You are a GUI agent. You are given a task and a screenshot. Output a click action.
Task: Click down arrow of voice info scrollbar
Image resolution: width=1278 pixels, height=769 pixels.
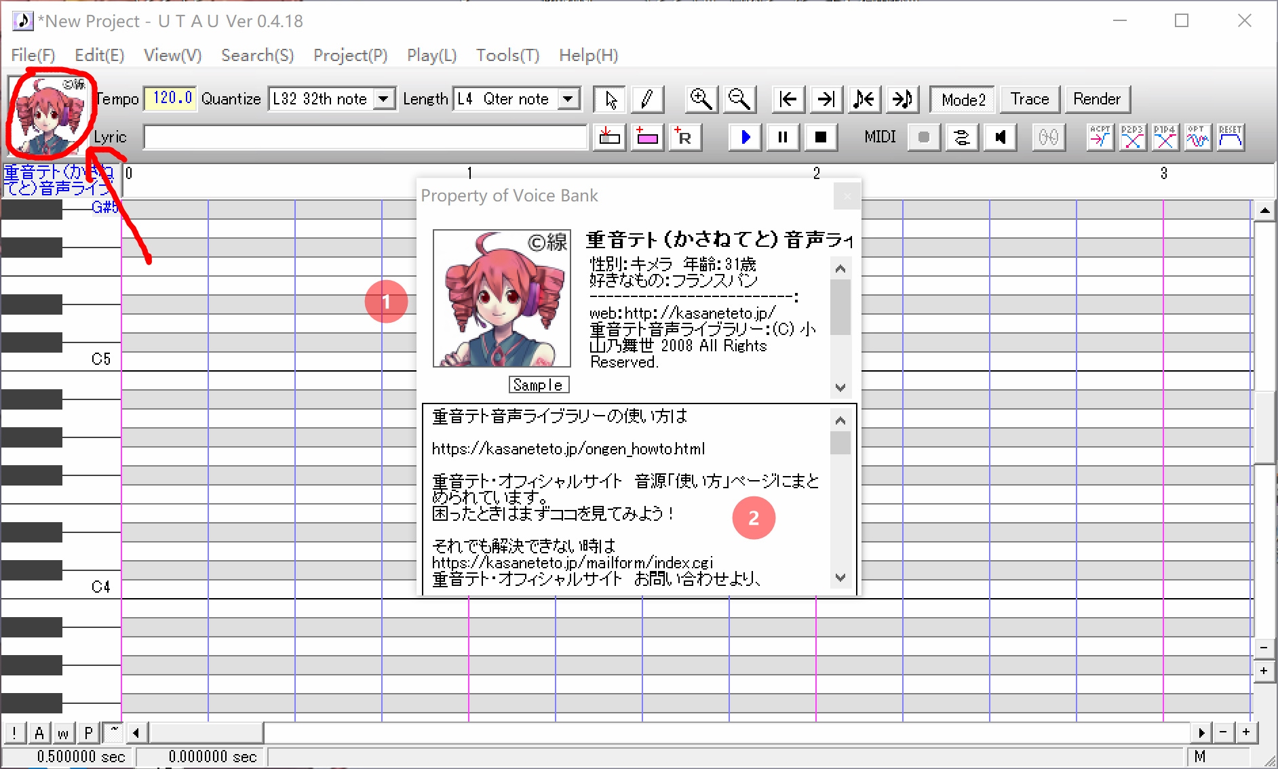click(x=840, y=388)
